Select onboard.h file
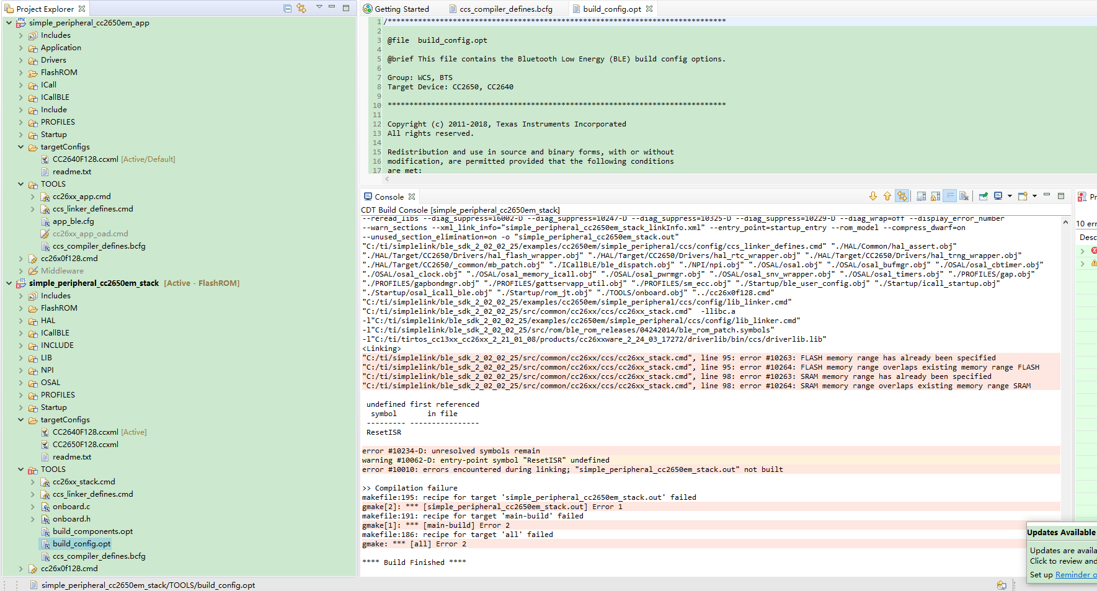 [x=65, y=519]
